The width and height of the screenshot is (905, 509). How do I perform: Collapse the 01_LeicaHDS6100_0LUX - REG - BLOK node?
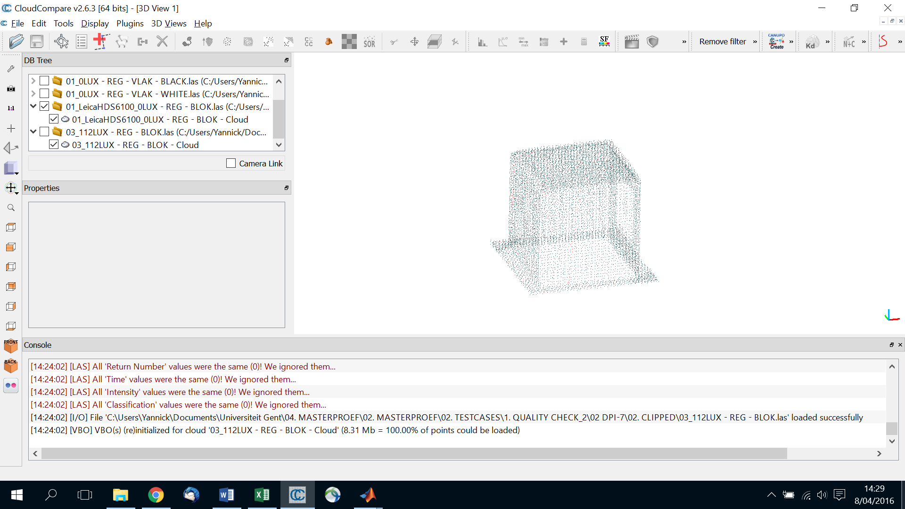[x=33, y=106]
